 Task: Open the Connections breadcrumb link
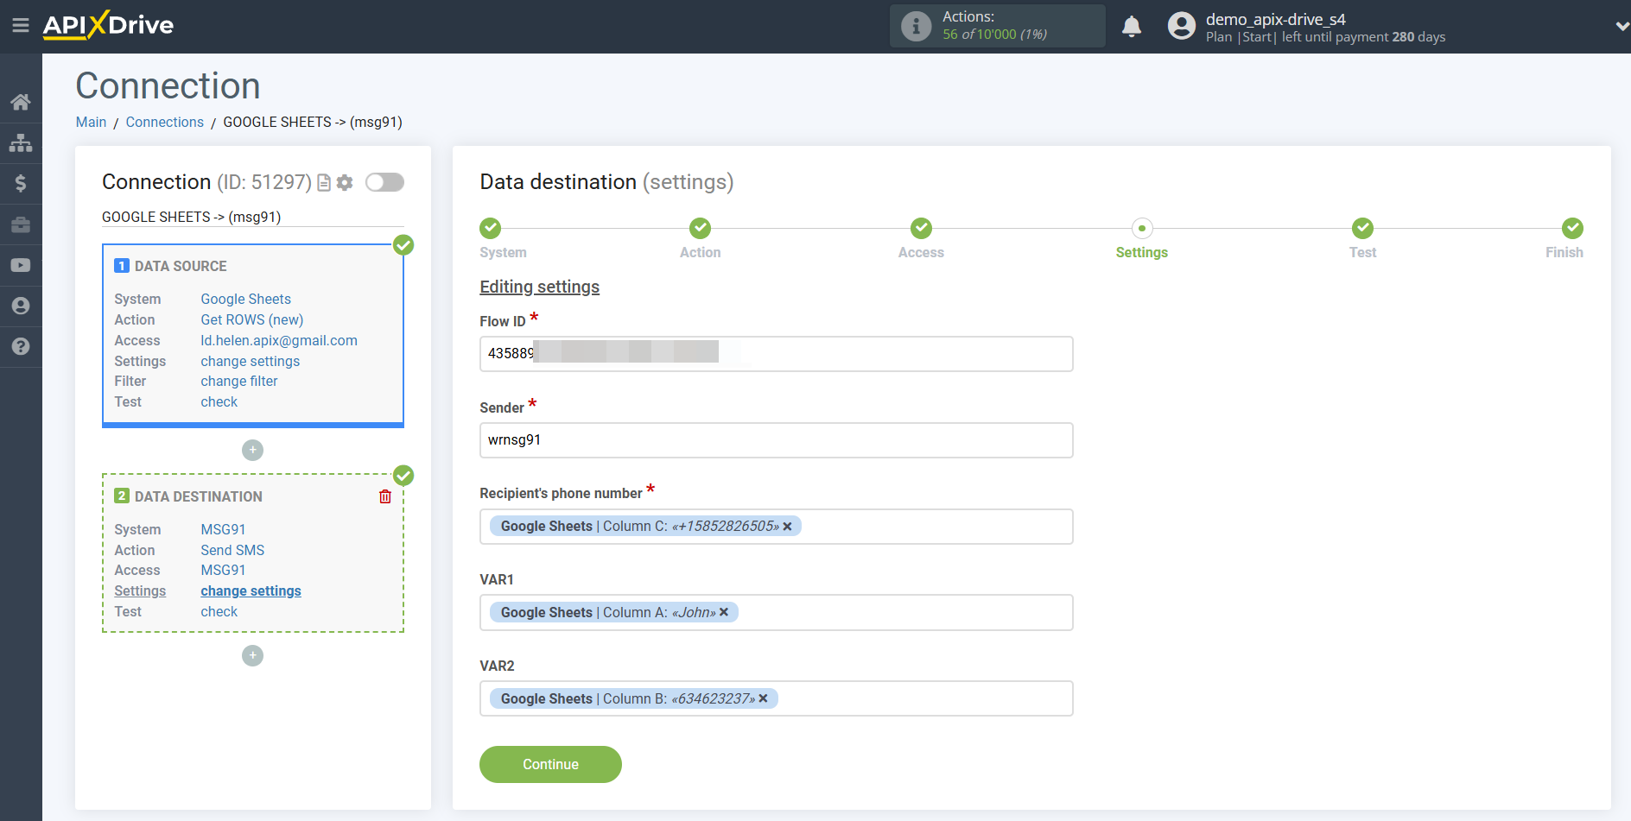[164, 122]
